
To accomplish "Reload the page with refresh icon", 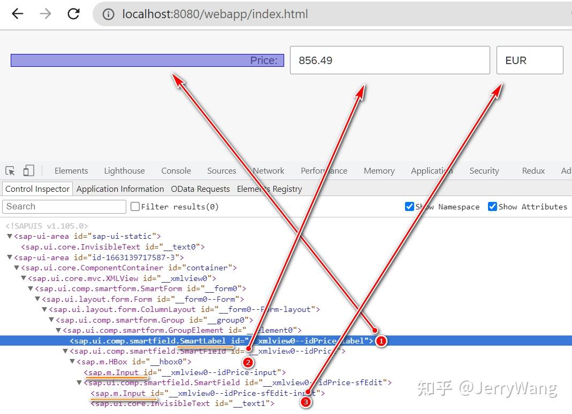I will pyautogui.click(x=74, y=14).
